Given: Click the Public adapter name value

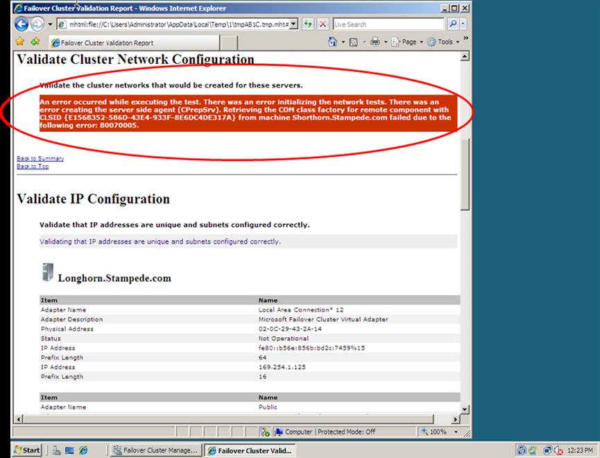Looking at the screenshot, I should (x=268, y=407).
